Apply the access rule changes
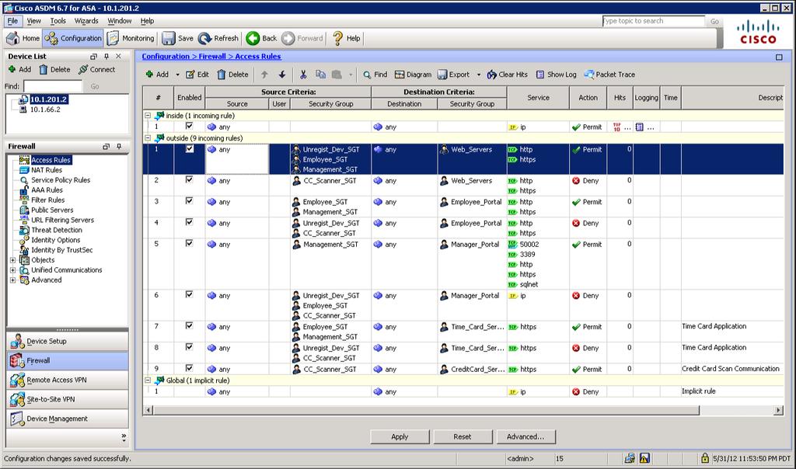Screen dimensions: 796x469 [x=400, y=436]
